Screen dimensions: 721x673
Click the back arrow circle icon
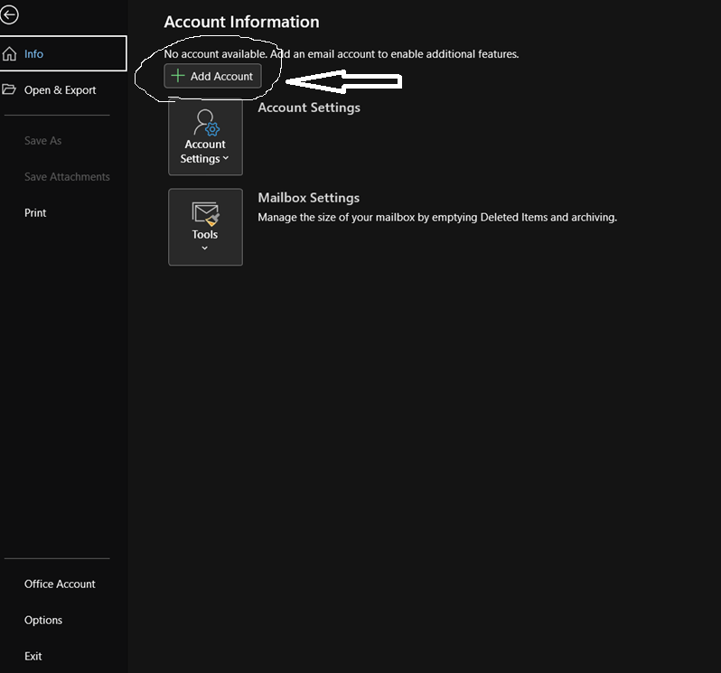[x=9, y=14]
